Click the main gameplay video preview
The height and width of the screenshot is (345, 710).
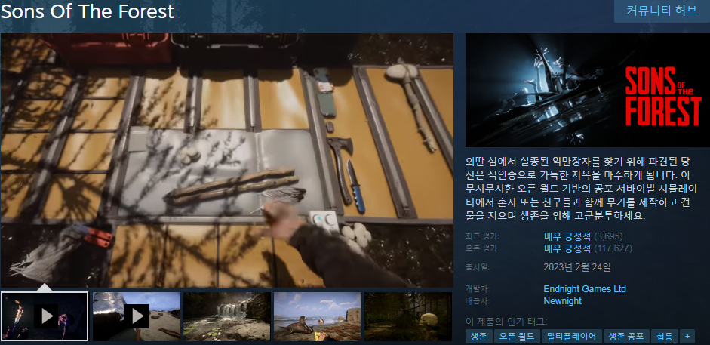tap(227, 160)
